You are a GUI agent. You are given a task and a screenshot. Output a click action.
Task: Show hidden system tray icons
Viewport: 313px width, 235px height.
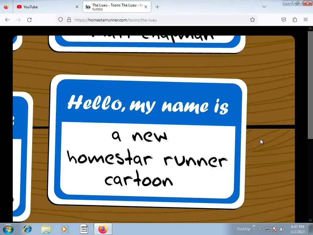260,229
